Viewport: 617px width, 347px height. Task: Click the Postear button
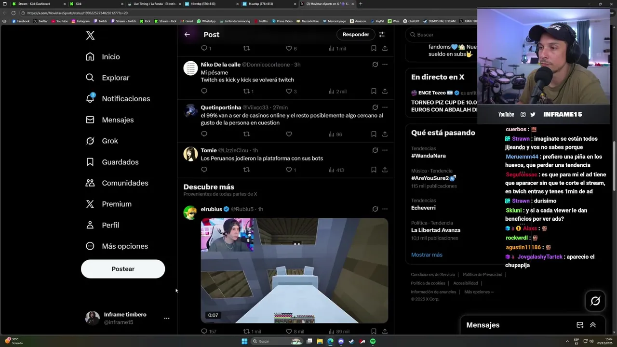pos(123,269)
